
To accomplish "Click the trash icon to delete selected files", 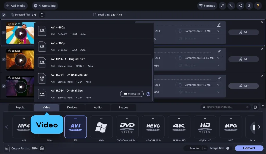I will tap(42, 15).
